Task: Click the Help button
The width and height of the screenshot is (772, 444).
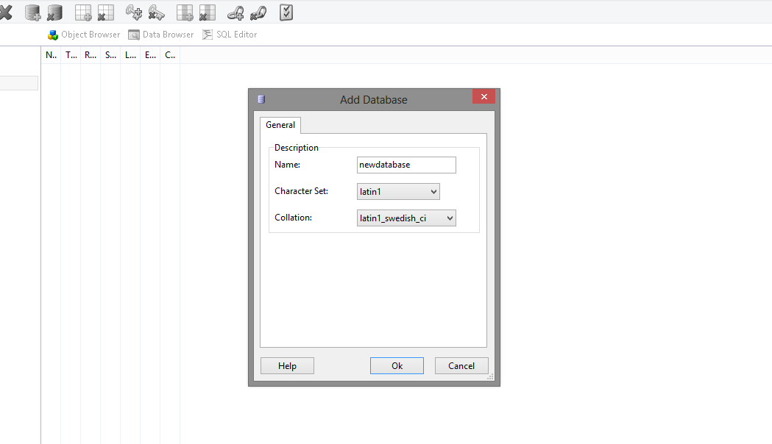Action: coord(287,366)
